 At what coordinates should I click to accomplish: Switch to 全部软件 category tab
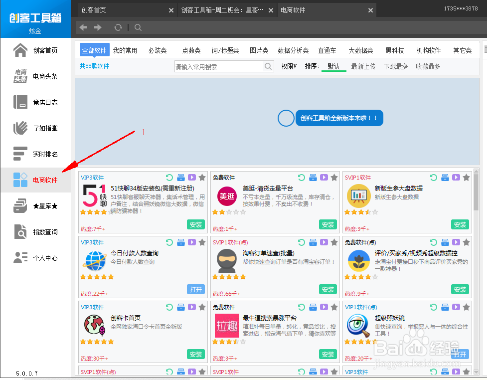point(94,50)
